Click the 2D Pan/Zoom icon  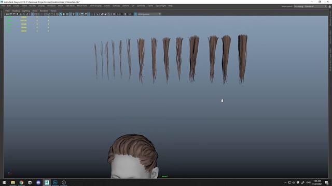pyautogui.click(x=24, y=14)
